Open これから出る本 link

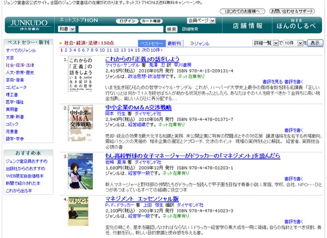click(19, 191)
